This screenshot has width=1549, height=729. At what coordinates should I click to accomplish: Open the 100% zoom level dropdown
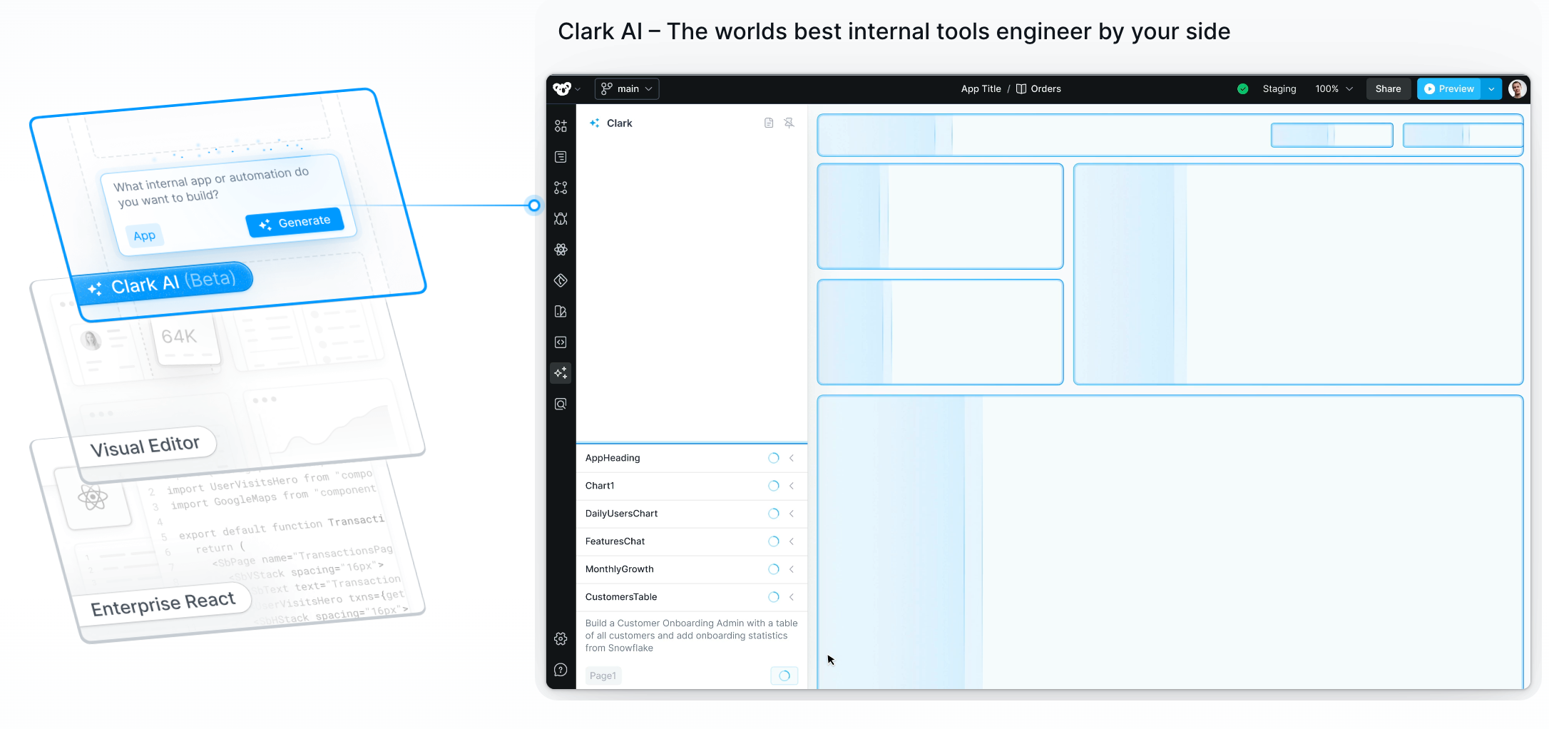point(1332,88)
